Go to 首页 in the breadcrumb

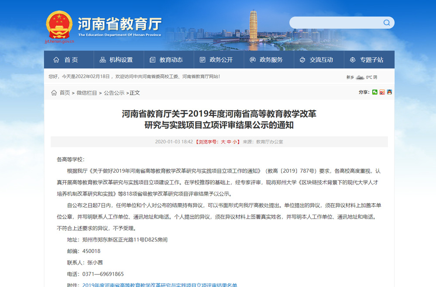pos(65,93)
